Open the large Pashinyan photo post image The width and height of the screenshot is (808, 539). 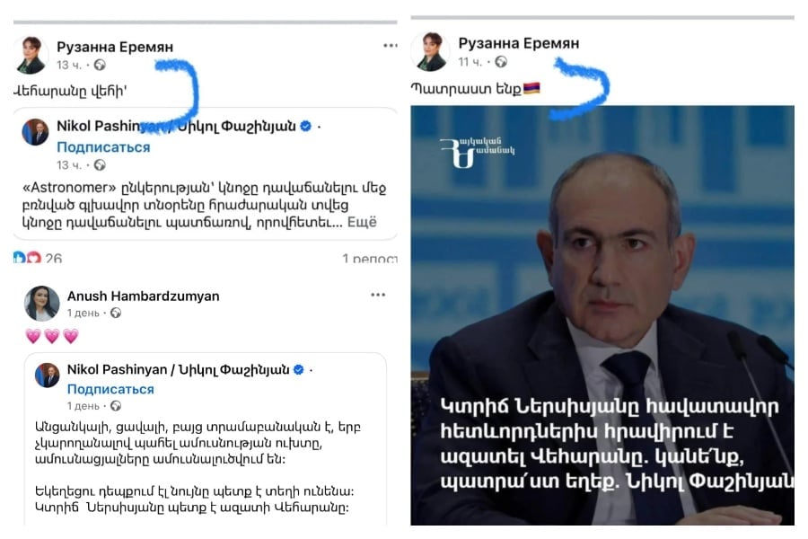click(x=602, y=315)
